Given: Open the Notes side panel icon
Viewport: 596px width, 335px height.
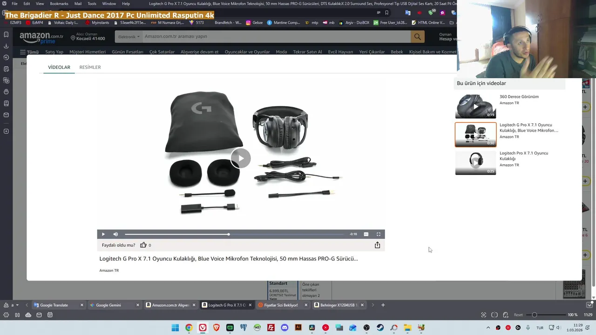Looking at the screenshot, I should coord(6,69).
